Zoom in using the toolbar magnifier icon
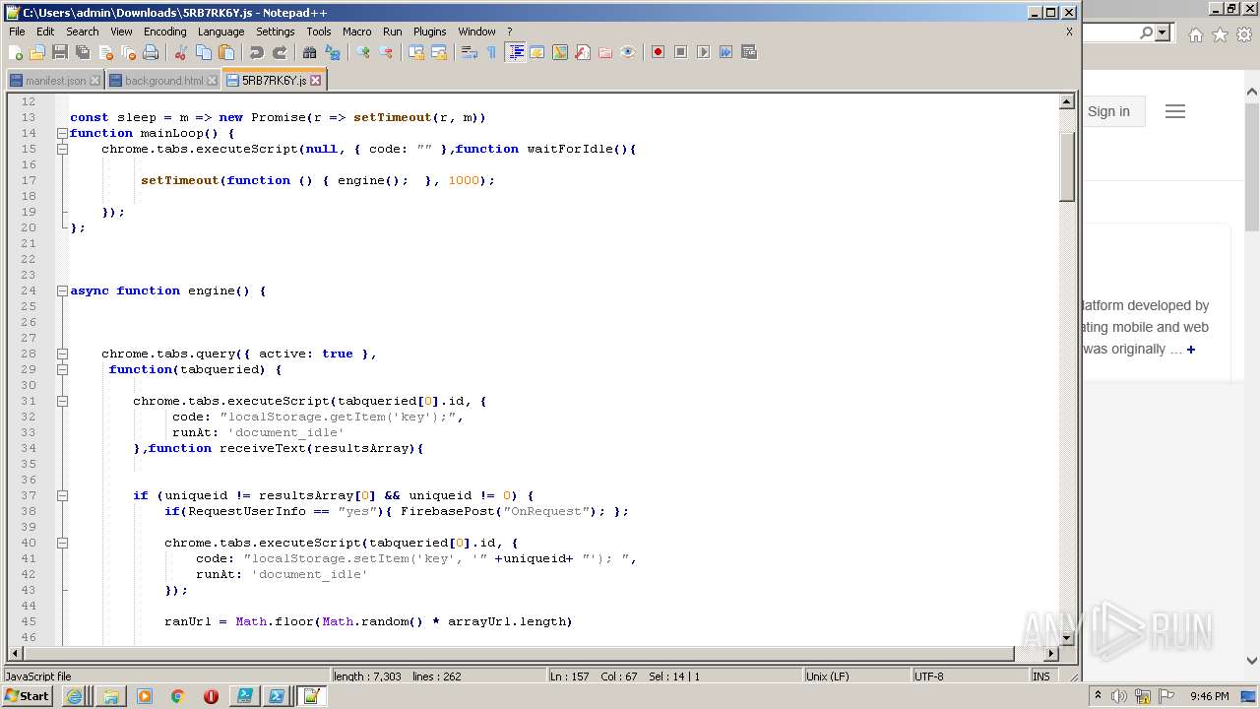This screenshot has width=1260, height=709. click(x=363, y=52)
